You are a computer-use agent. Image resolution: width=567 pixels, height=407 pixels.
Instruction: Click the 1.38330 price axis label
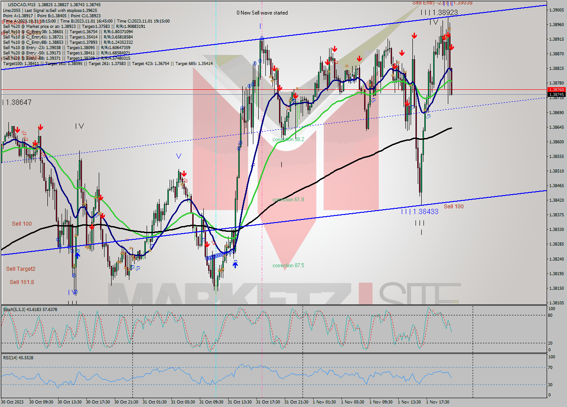(x=556, y=230)
